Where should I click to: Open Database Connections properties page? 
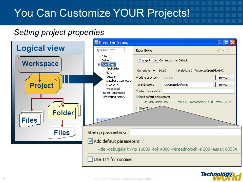point(119,80)
